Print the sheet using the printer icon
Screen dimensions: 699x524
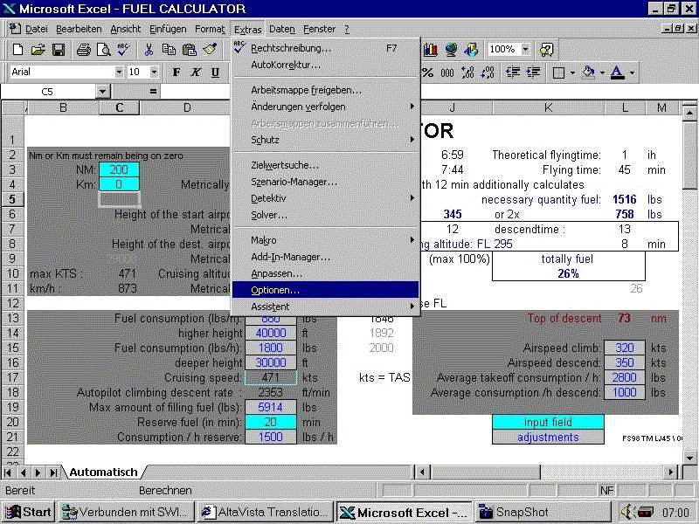click(83, 50)
